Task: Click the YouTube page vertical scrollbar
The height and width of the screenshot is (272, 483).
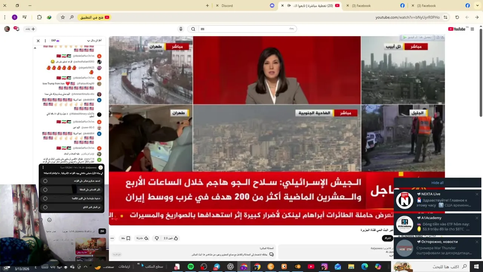Action: (x=481, y=72)
